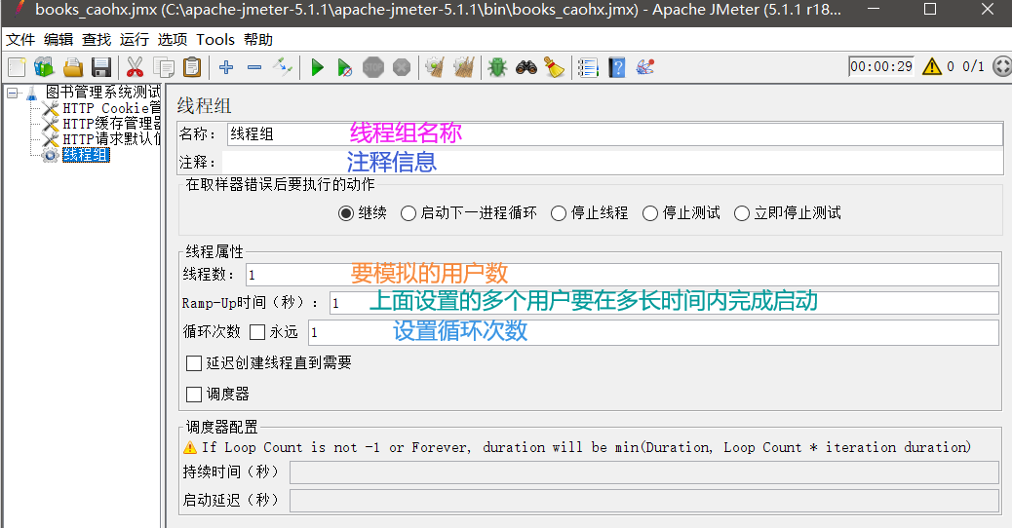Select the 继续 radio button
The image size is (1012, 528).
coord(346,213)
